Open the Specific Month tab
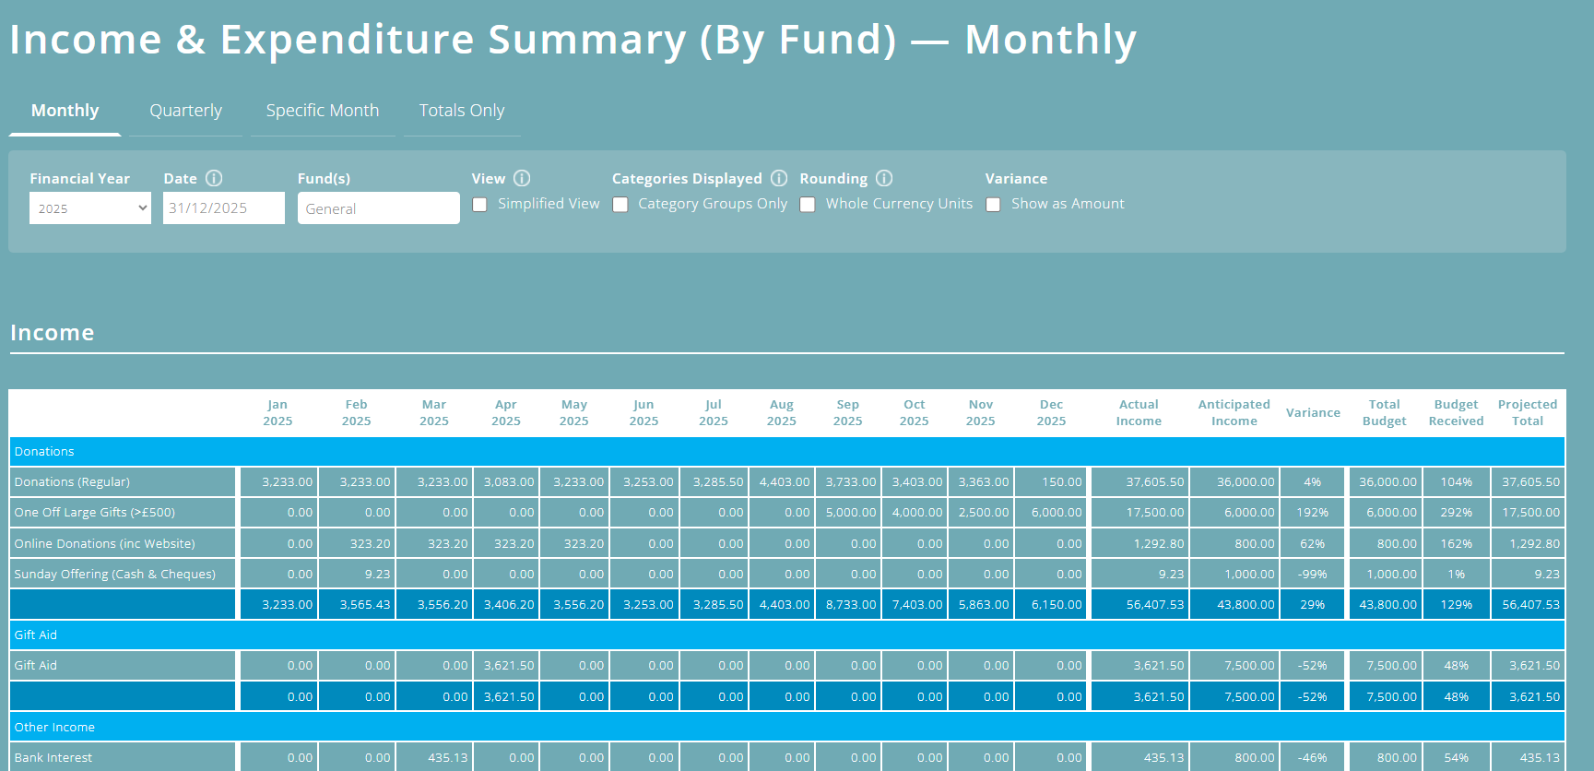 point(323,111)
